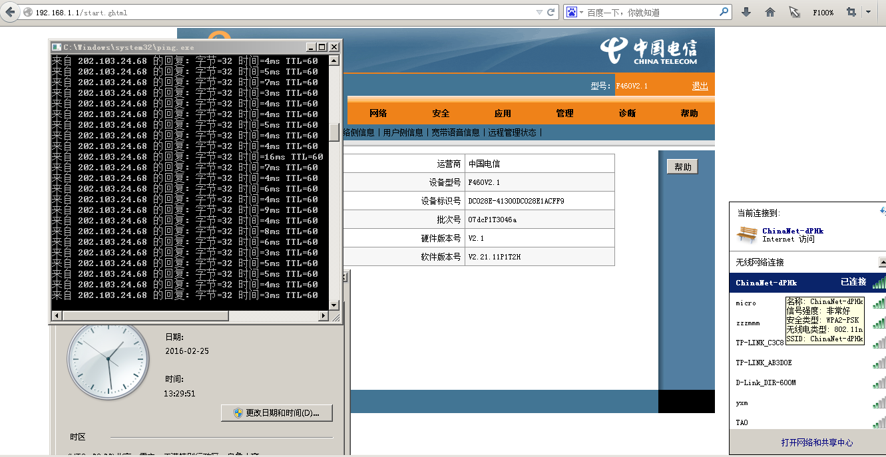The width and height of the screenshot is (886, 457).
Task: Open the 网络 menu tab
Action: coord(379,113)
